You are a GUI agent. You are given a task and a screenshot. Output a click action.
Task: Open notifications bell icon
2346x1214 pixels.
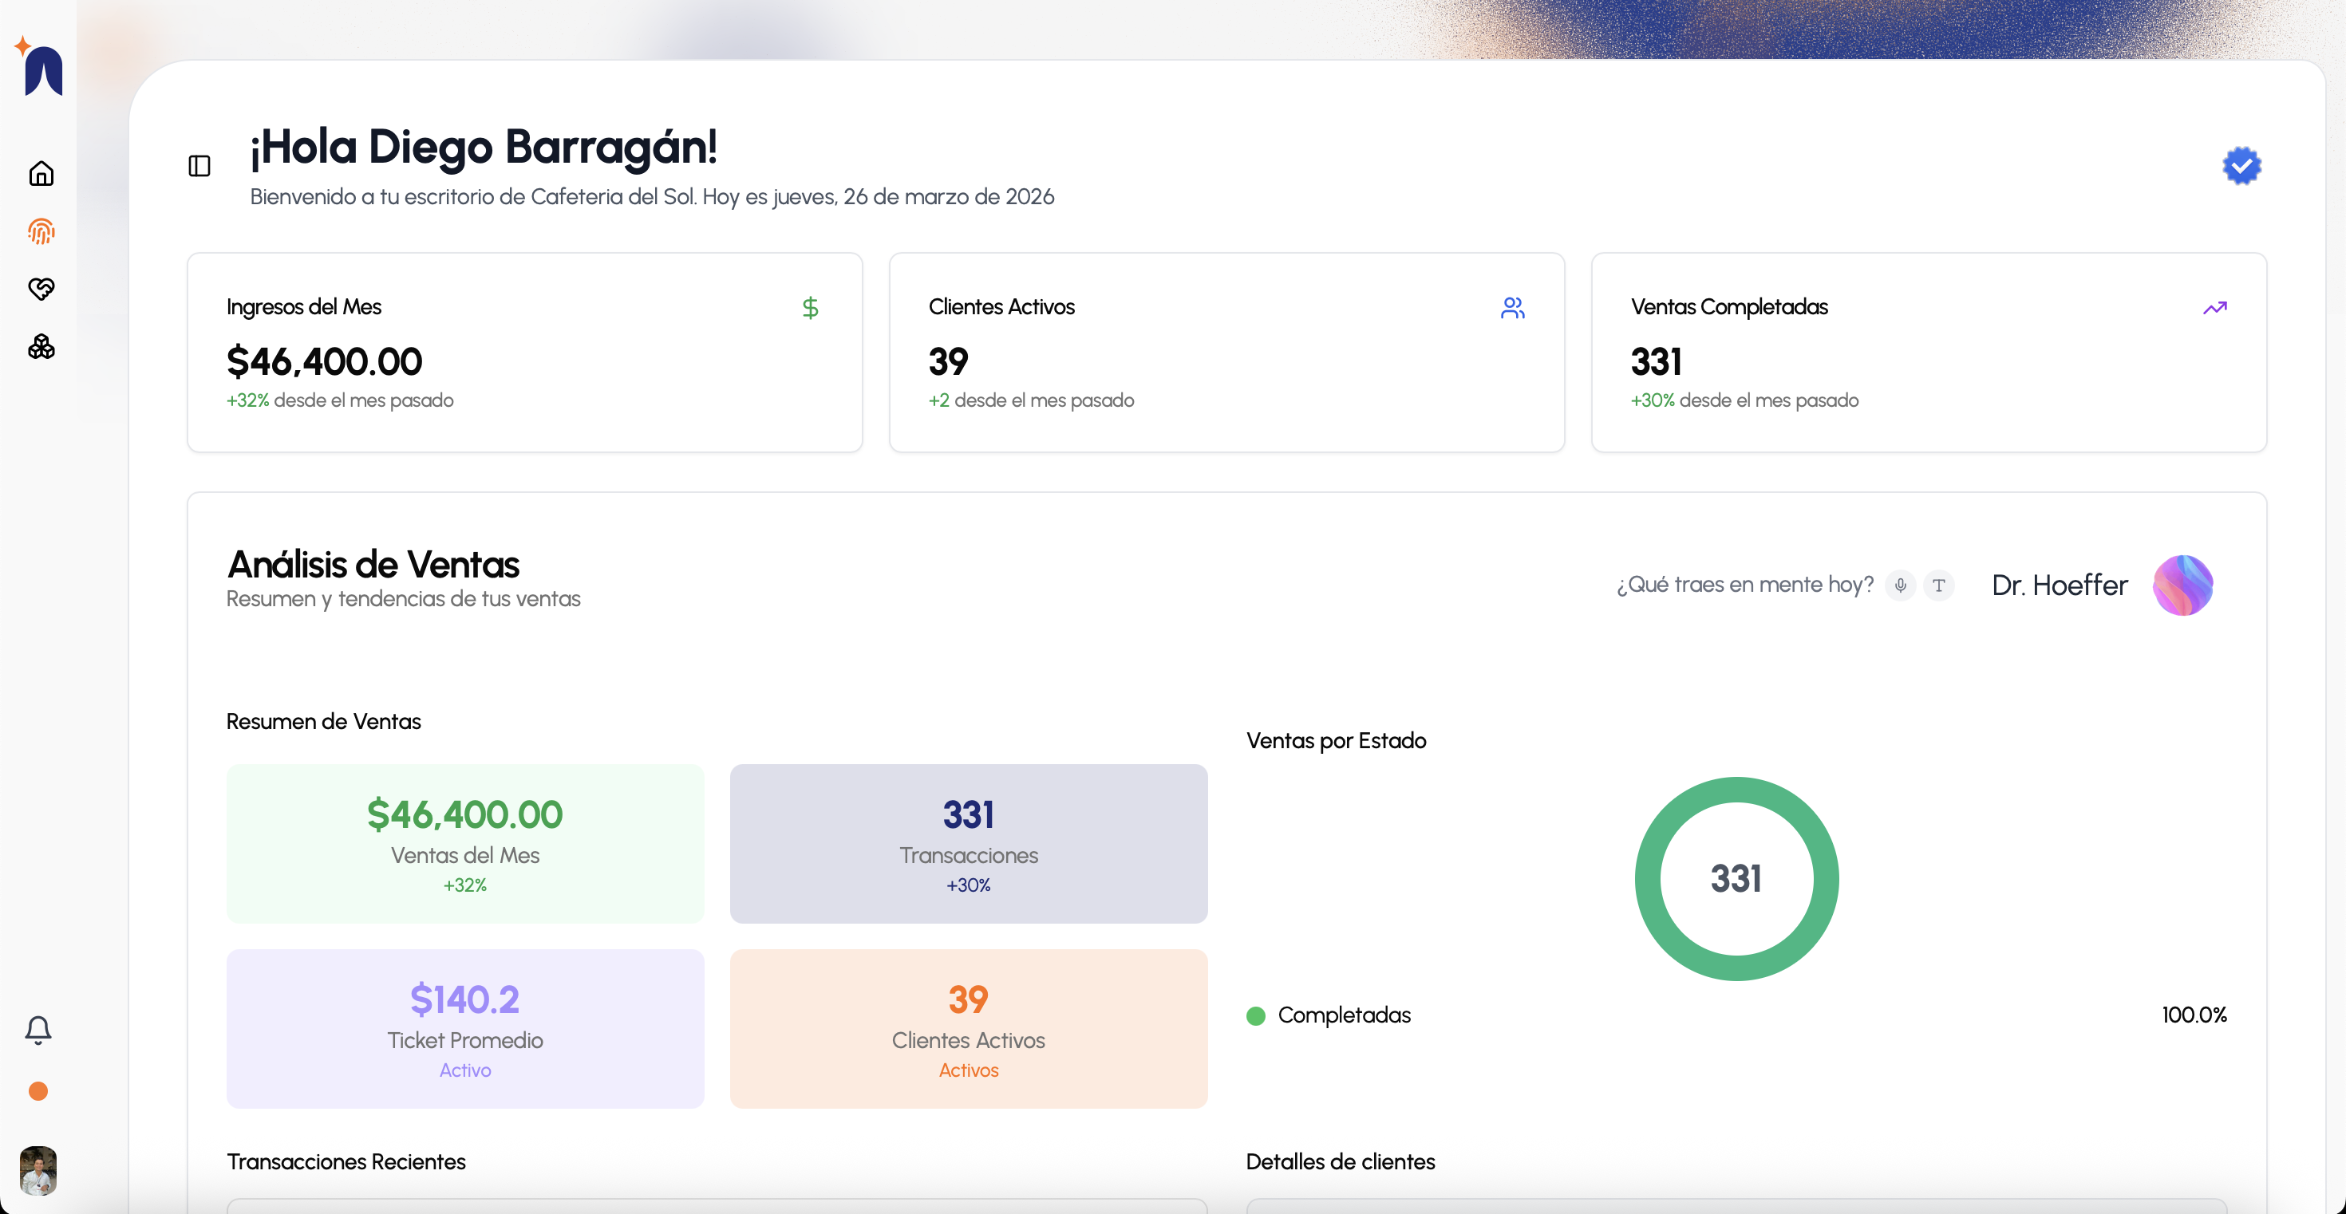click(38, 1029)
